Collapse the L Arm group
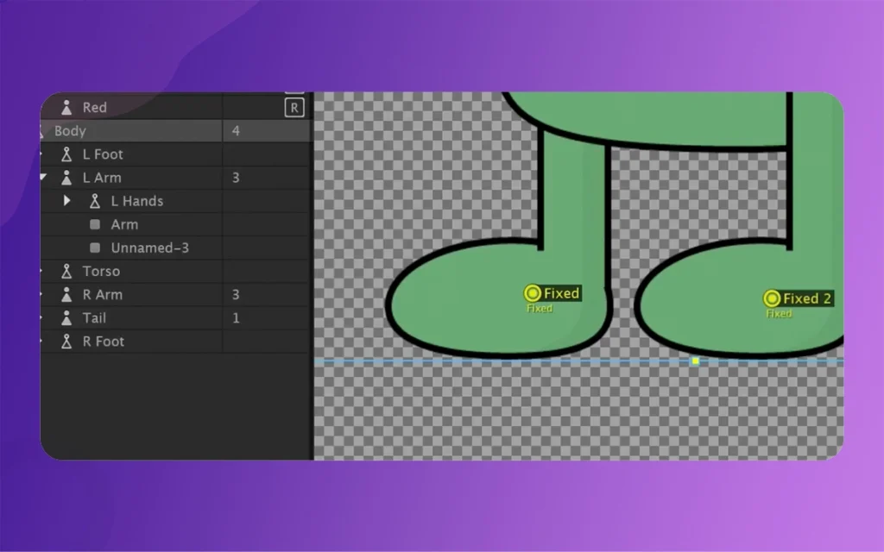 click(43, 178)
